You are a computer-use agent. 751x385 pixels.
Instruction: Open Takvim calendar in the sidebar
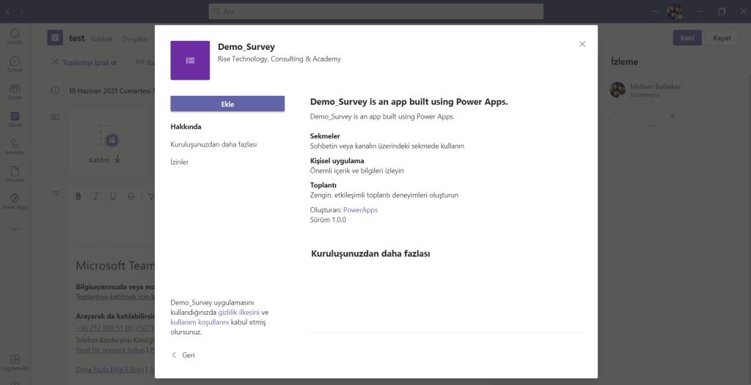pyautogui.click(x=15, y=119)
